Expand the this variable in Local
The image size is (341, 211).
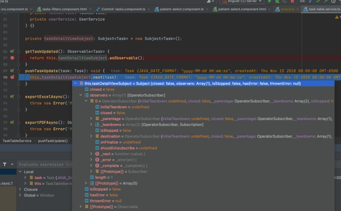[x=25, y=184]
